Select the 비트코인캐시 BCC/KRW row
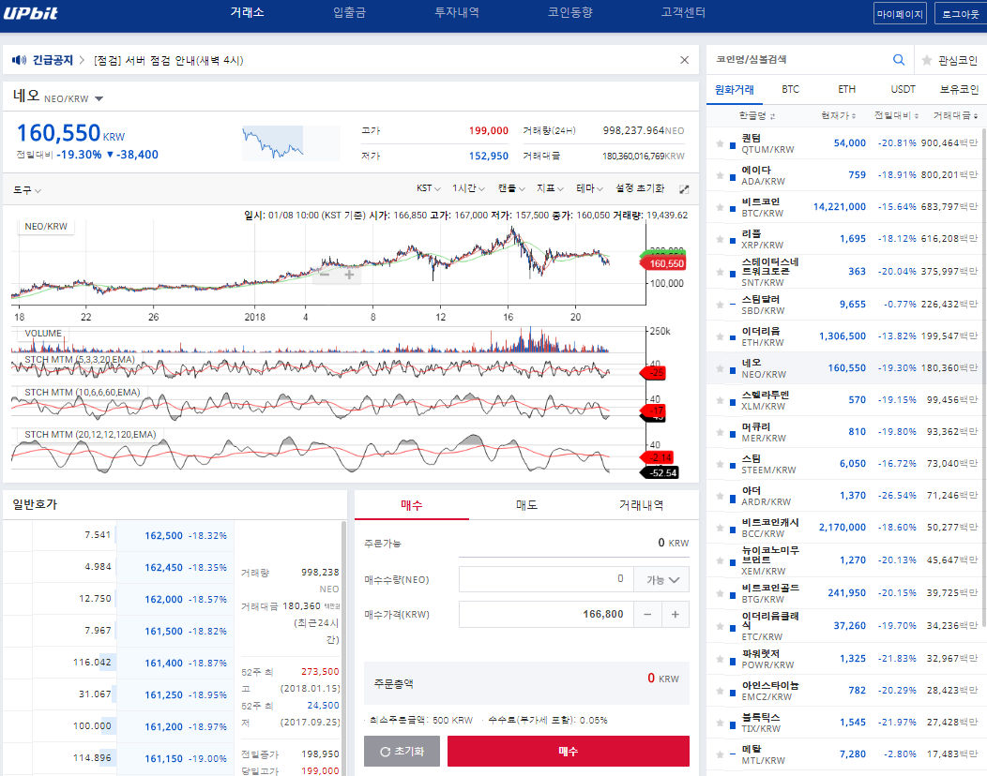Image resolution: width=987 pixels, height=776 pixels. (845, 528)
